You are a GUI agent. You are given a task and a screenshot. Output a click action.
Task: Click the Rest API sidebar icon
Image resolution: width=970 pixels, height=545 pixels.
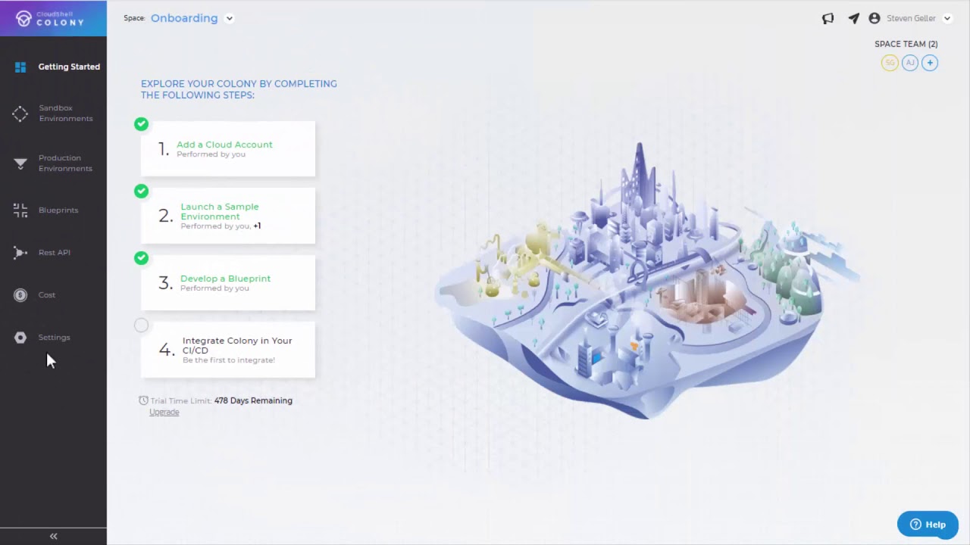point(20,253)
